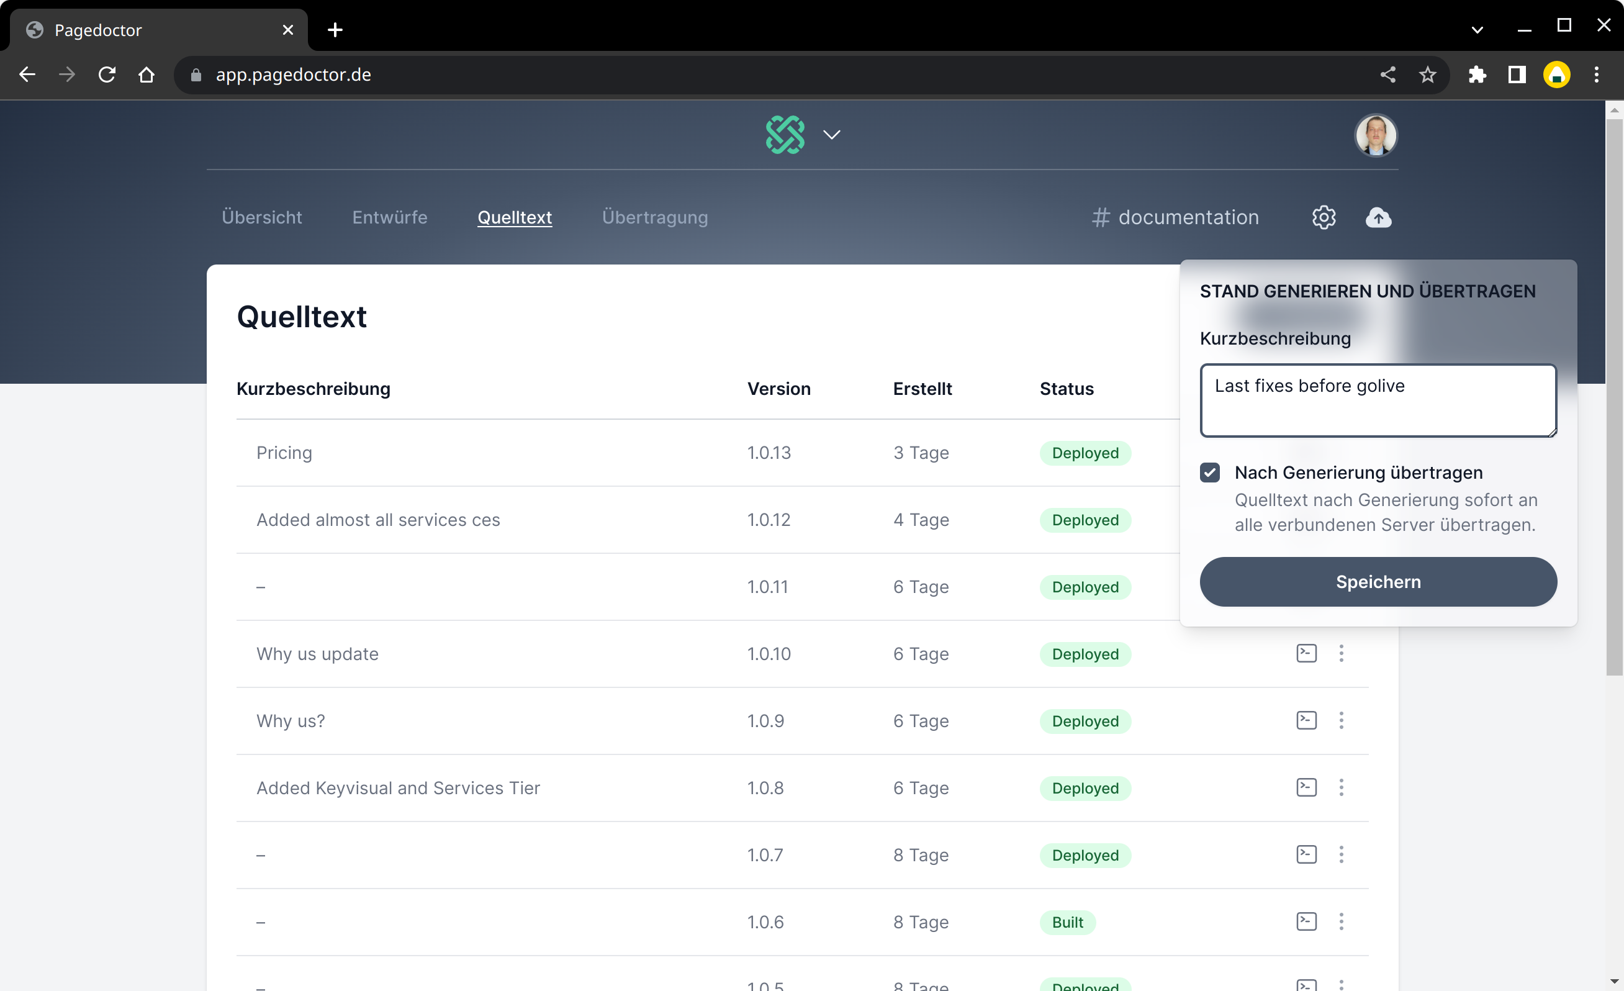This screenshot has width=1624, height=991.
Task: Click Added Keyvisual and Services Tier row
Action: (x=398, y=788)
